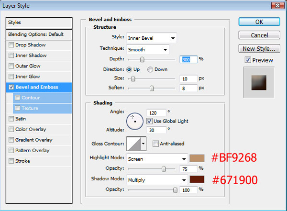This screenshot has height=211, width=287.
Task: Click the New Style... button
Action: point(259,48)
